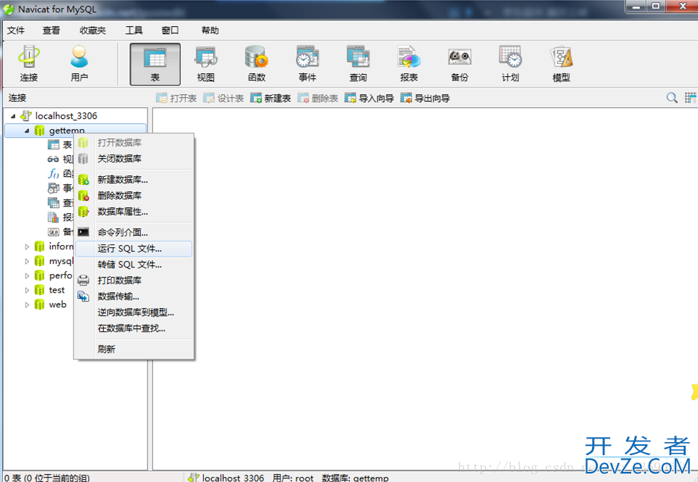
Task: Click the 删除表 delete table button
Action: point(318,99)
